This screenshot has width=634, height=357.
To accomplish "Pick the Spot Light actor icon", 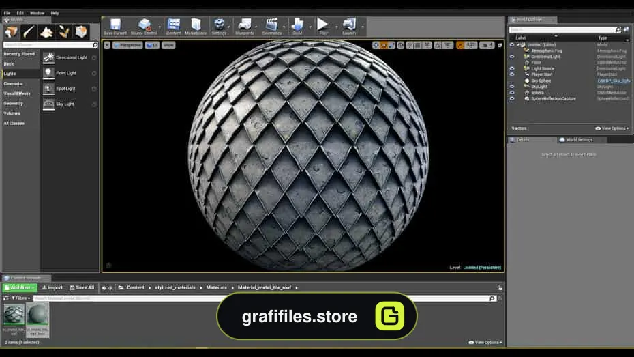I will [48, 89].
